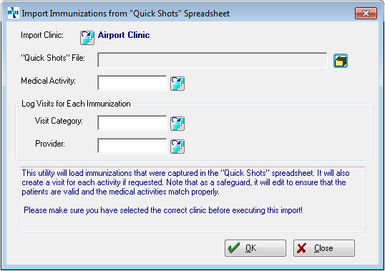
Task: Click into the Provider text box
Action: click(132, 146)
